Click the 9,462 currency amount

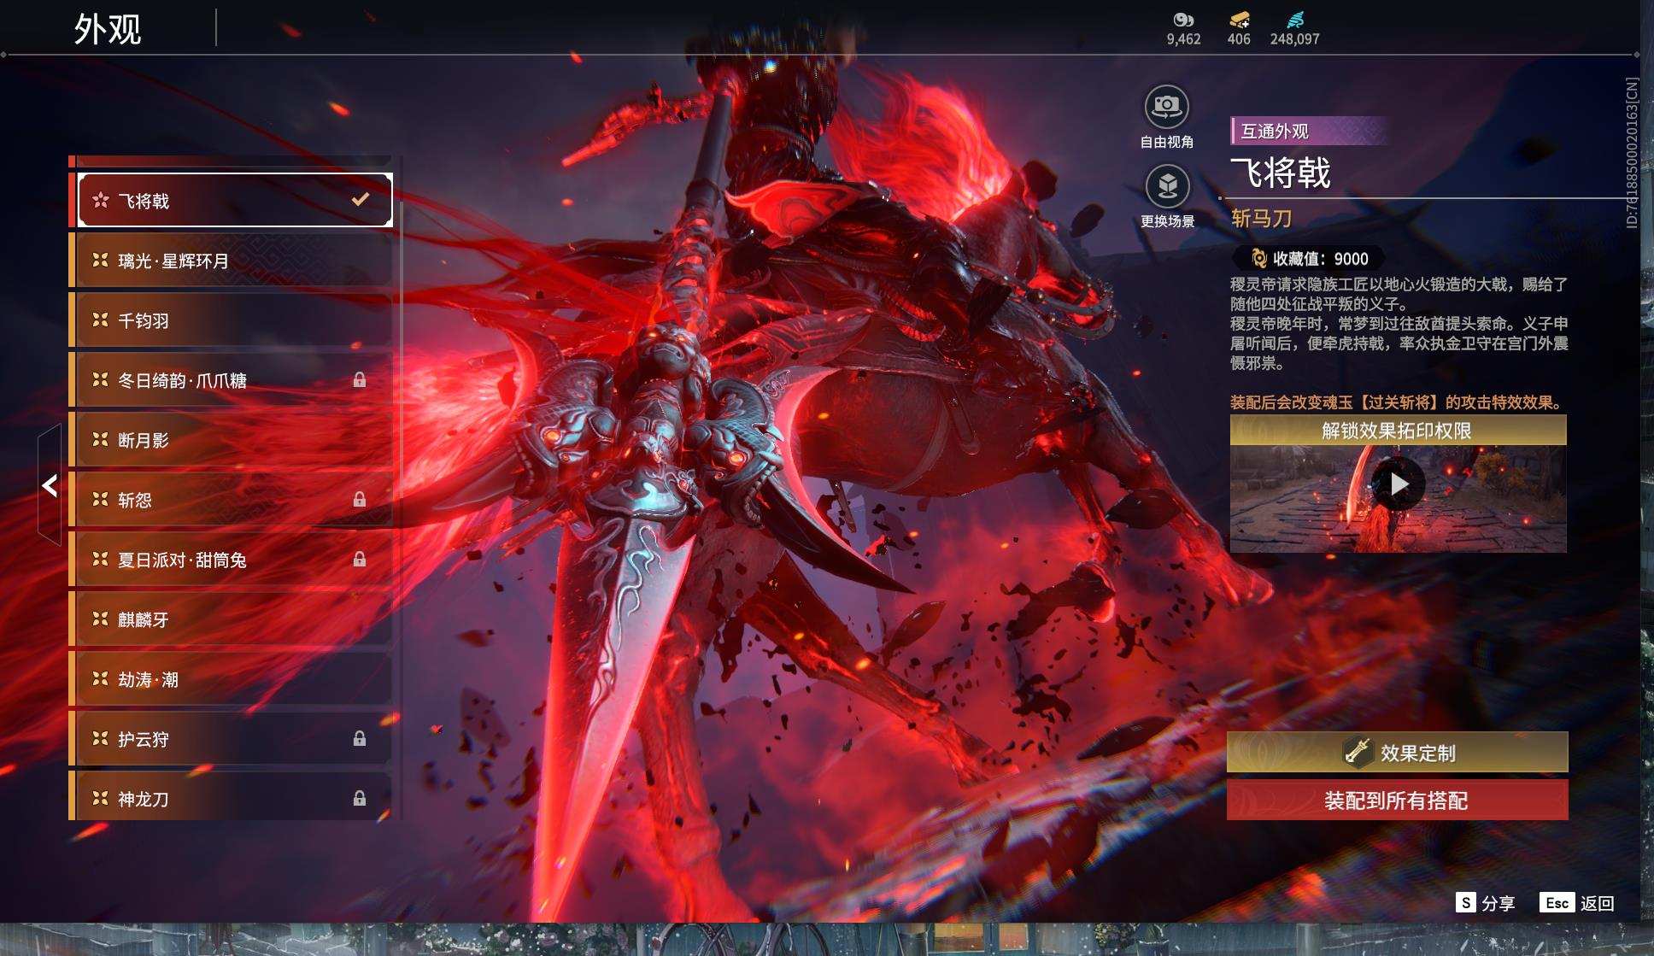click(x=1183, y=39)
